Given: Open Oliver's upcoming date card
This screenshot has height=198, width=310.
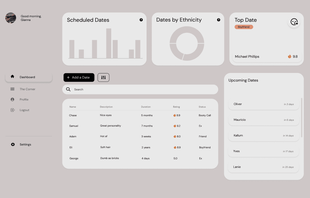Looking at the screenshot, I should [x=264, y=104].
